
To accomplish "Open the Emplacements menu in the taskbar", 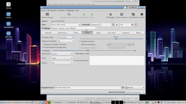I will point(18,102).
